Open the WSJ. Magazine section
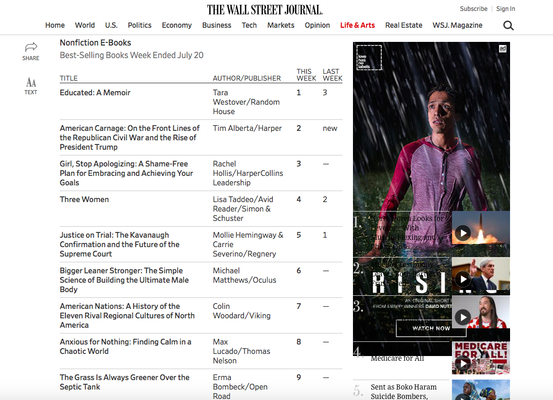Image resolution: width=553 pixels, height=400 pixels. pyautogui.click(x=457, y=25)
